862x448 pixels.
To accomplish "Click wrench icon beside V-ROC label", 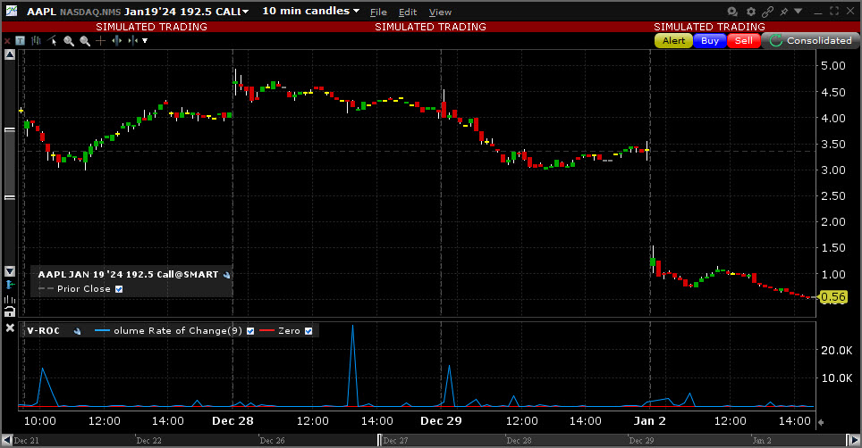I will 77,331.
